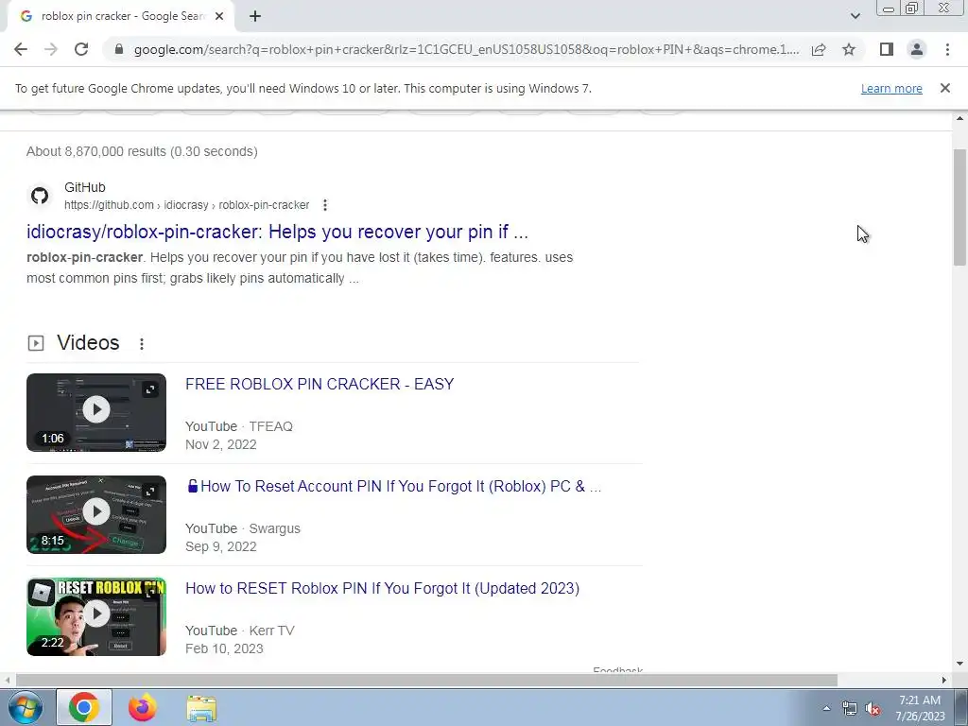Screen dimensions: 968x726
Task: Open the Windows Start menu
Action: 25,707
